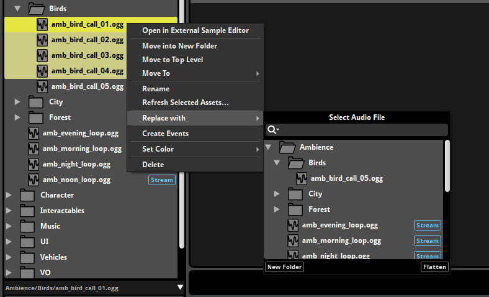Click waveform icon of amb_bird_call_05.ogg in left tree
This screenshot has width=489, height=297.
click(42, 86)
